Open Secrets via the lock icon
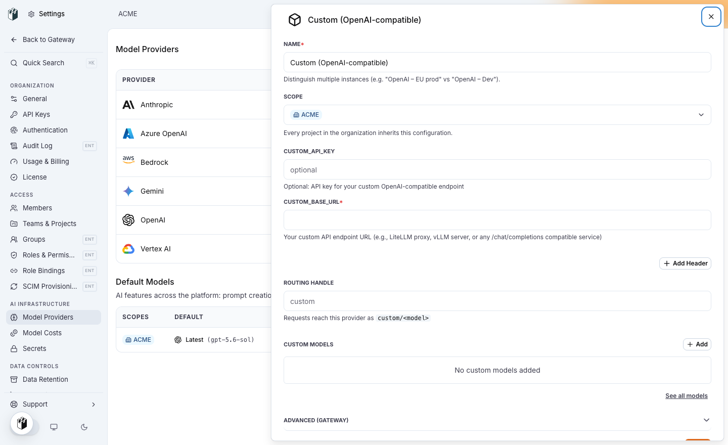 [x=14, y=349]
